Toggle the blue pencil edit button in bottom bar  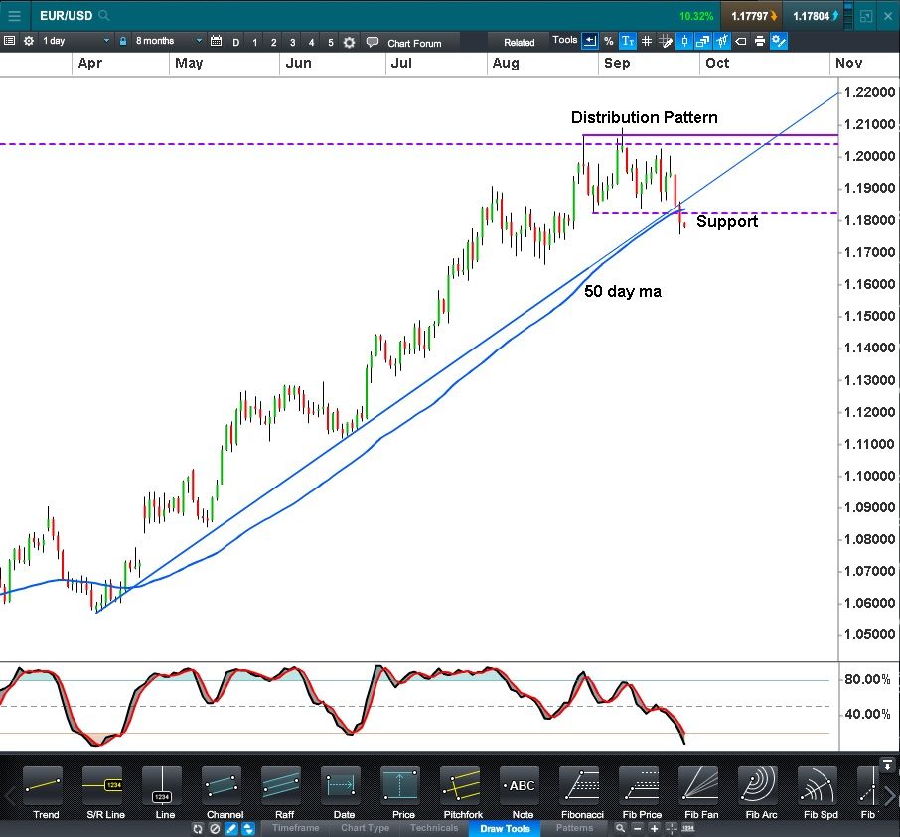pos(231,828)
